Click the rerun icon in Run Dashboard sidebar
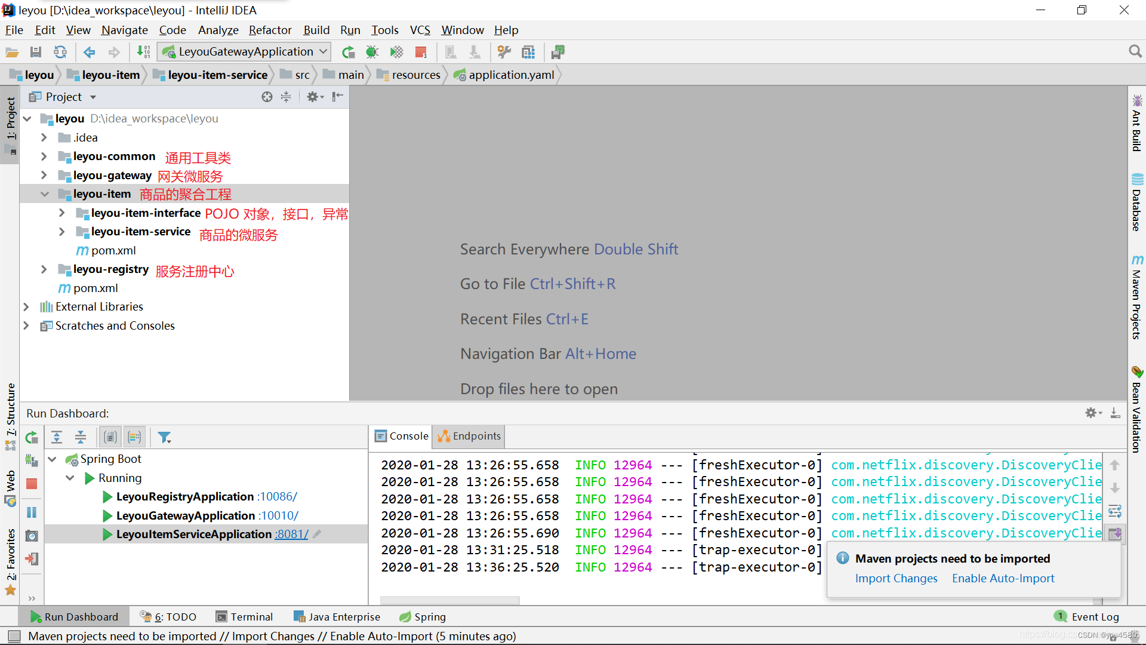Image resolution: width=1146 pixels, height=645 pixels. click(32, 438)
